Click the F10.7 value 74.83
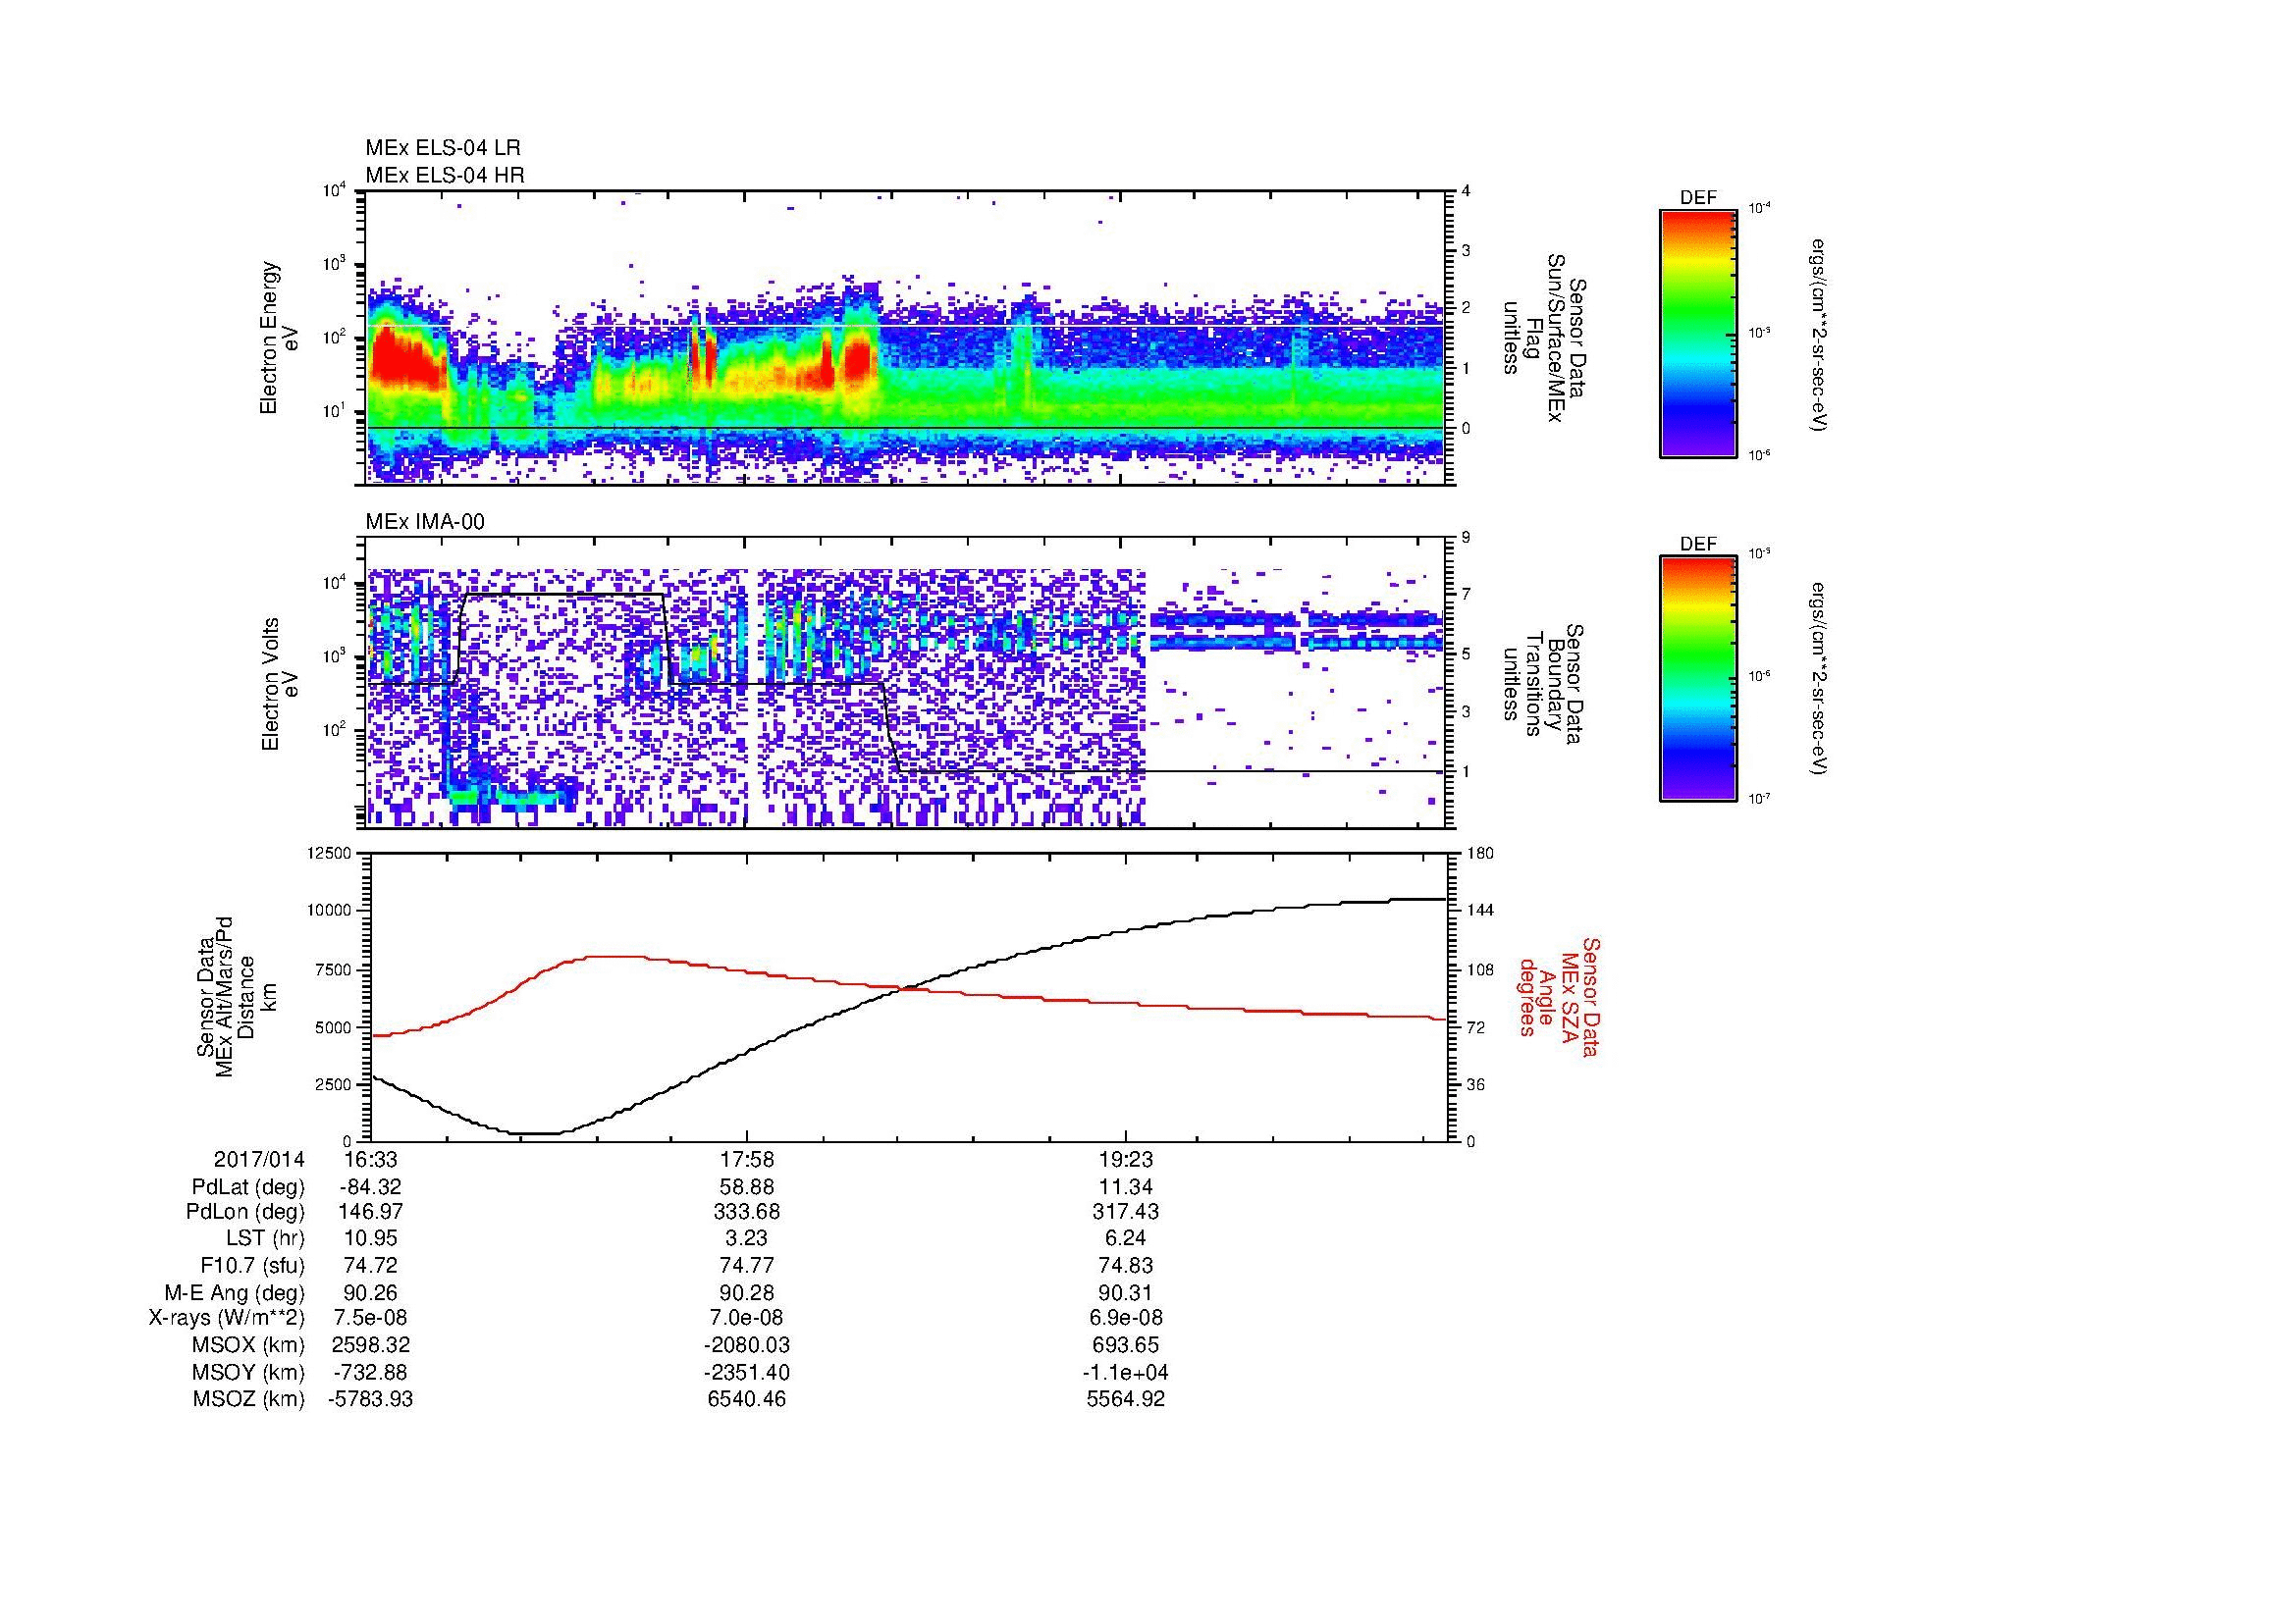Image resolution: width=2296 pixels, height=1622 pixels. coord(1126,1265)
